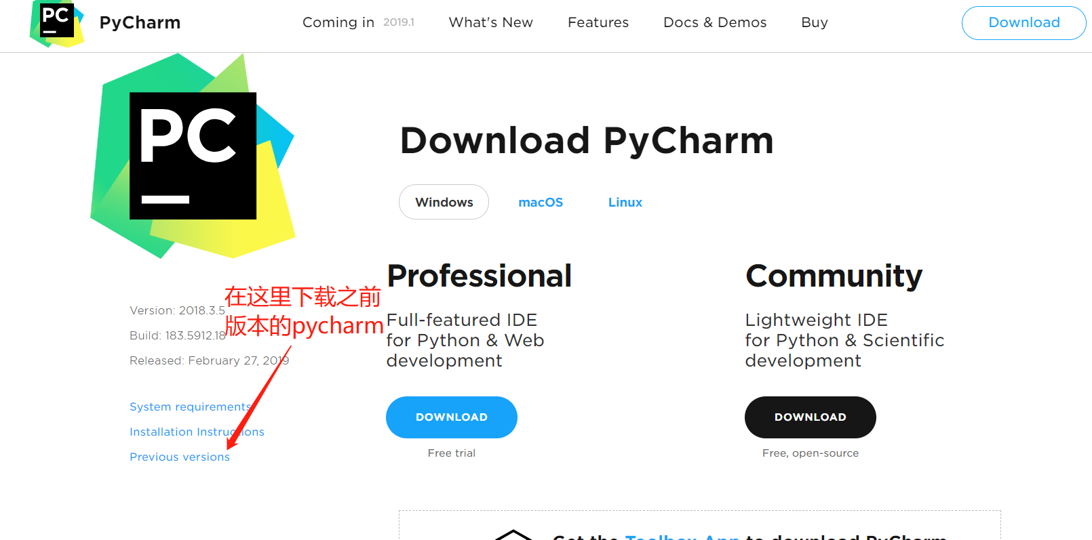Viewport: 1092px width, 540px height.
Task: Open System requirements link
Action: [191, 407]
